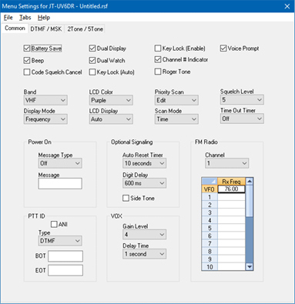Image resolution: width=295 pixels, height=304 pixels.
Task: Open the LCD Display dropdown
Action: [x=111, y=119]
